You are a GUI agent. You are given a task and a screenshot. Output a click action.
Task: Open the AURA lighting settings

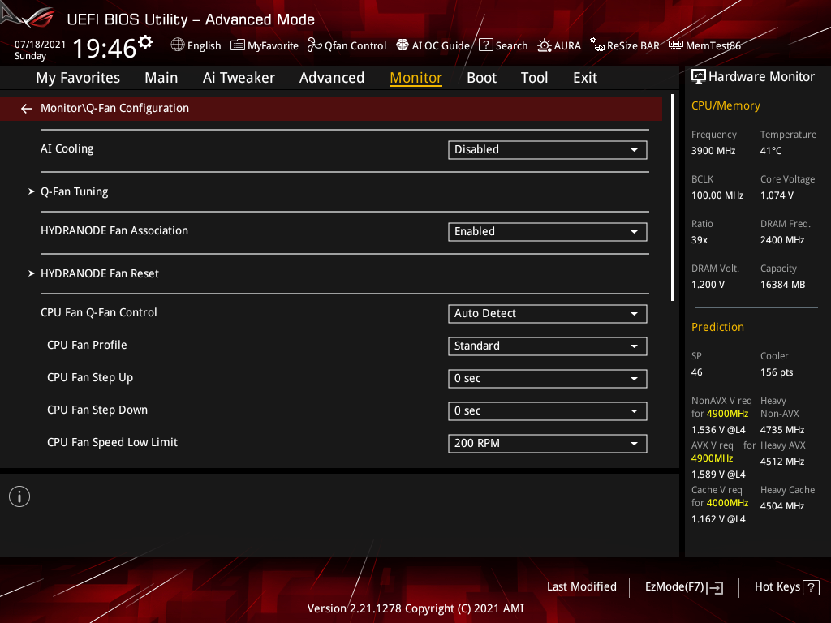click(559, 45)
